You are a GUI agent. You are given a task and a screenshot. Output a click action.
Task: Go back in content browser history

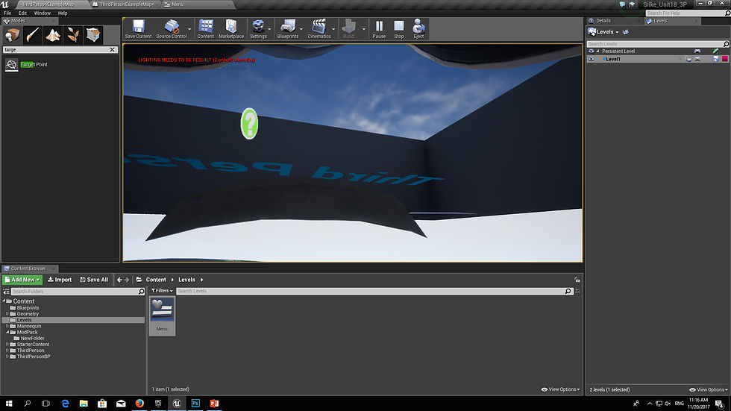119,280
